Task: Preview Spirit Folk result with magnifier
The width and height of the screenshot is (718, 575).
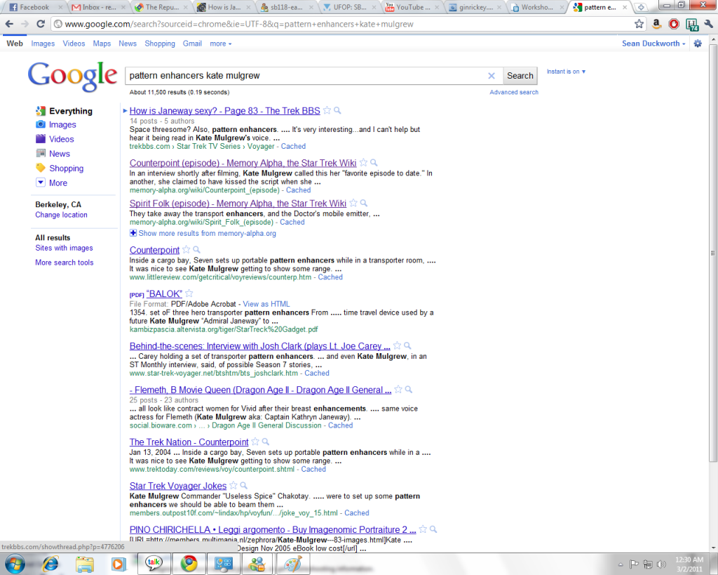Action: pos(364,203)
